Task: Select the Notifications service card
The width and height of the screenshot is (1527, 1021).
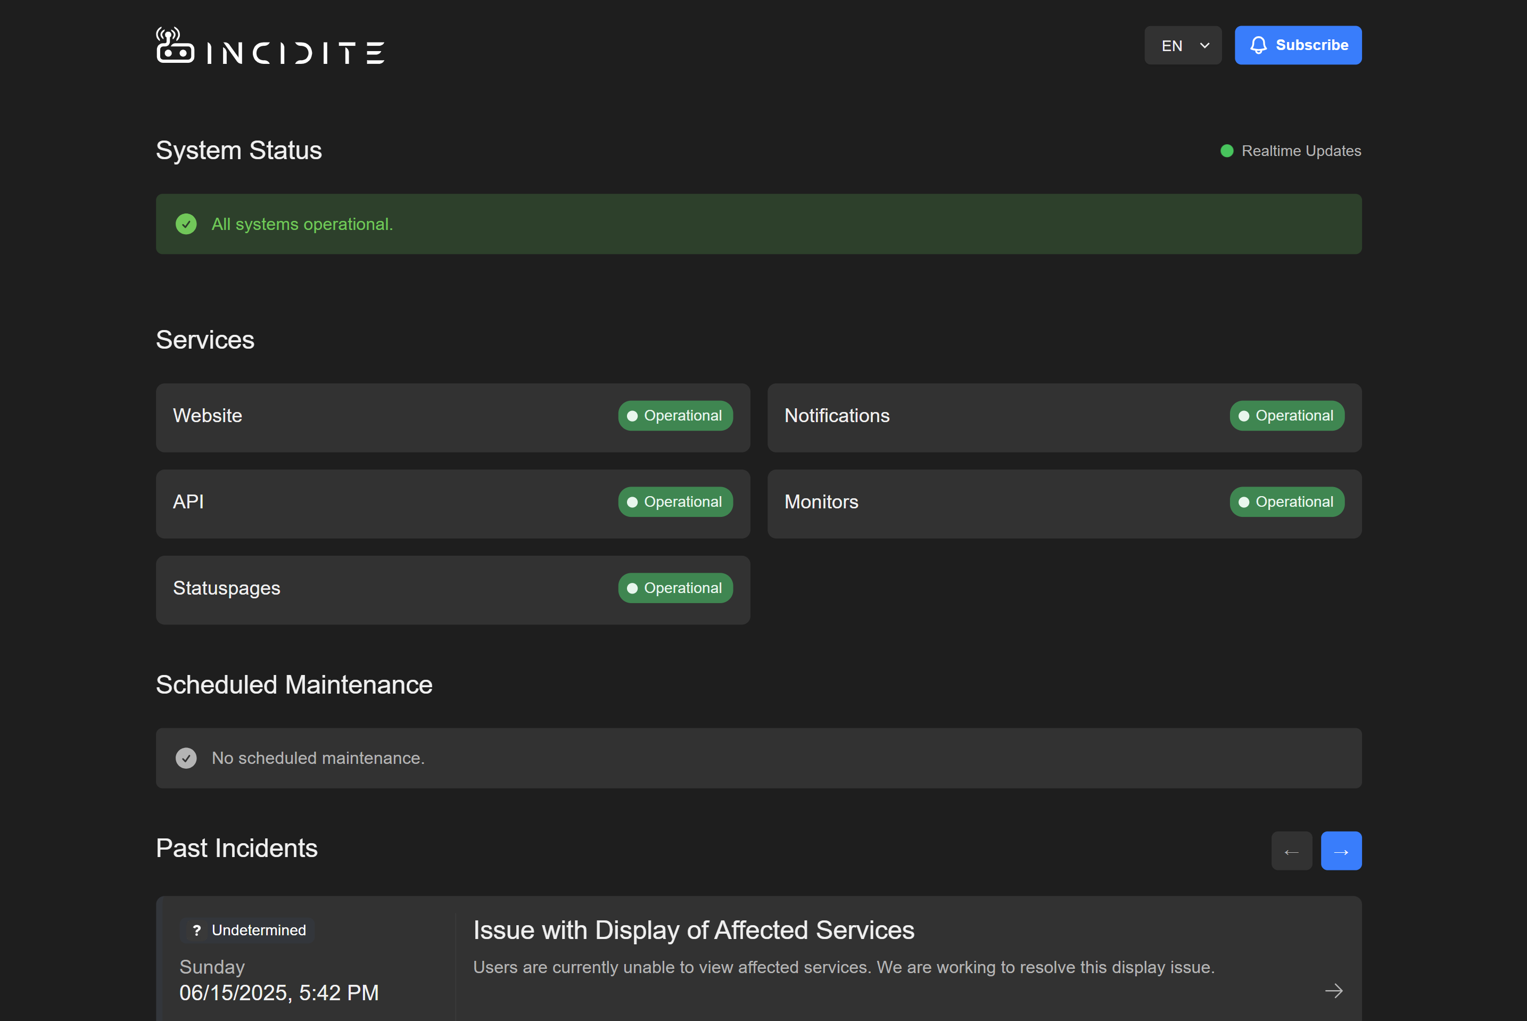Action: [x=1064, y=417]
